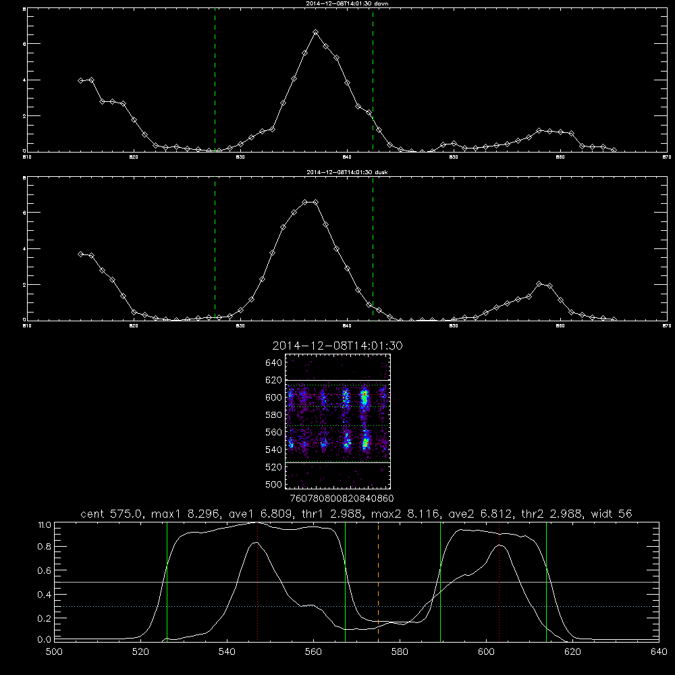Click spectrogram y-axis label 600
The height and width of the screenshot is (675, 675).
coord(273,398)
